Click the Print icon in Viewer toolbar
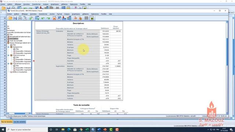Image resolution: width=235 pixels, height=132 pixels. click(x=20, y=18)
